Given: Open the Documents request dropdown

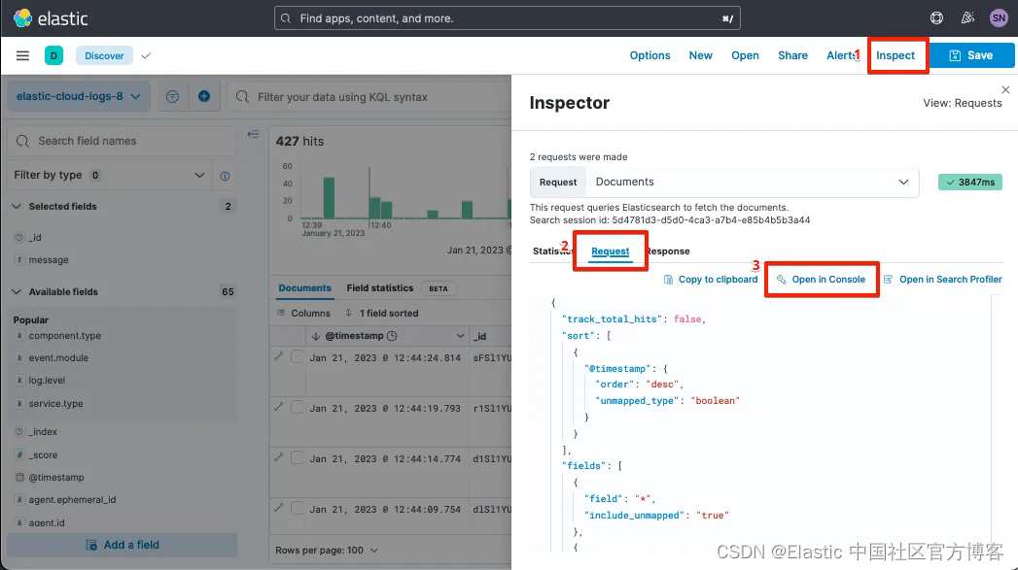Looking at the screenshot, I should click(752, 183).
